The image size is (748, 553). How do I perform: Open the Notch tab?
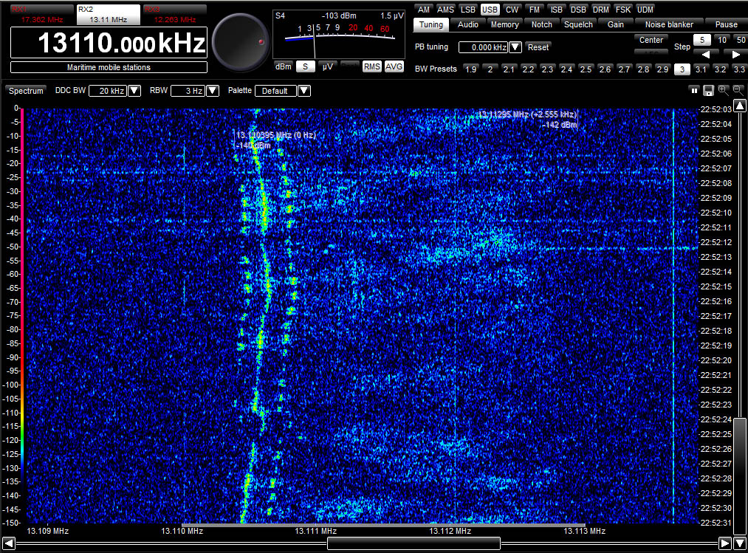point(542,25)
